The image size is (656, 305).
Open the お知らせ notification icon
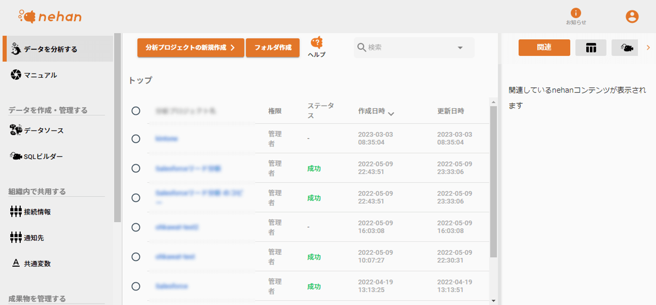pos(575,13)
